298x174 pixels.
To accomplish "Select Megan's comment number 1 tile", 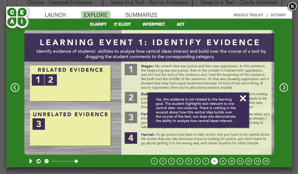I will pos(131,70).
